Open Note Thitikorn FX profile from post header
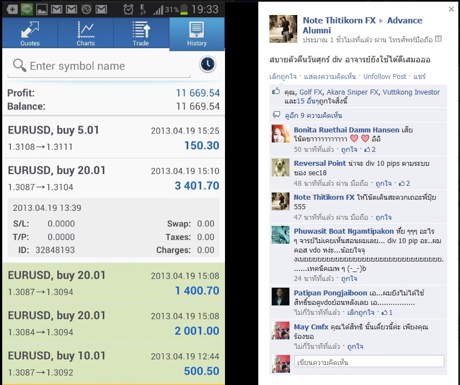 pos(339,20)
